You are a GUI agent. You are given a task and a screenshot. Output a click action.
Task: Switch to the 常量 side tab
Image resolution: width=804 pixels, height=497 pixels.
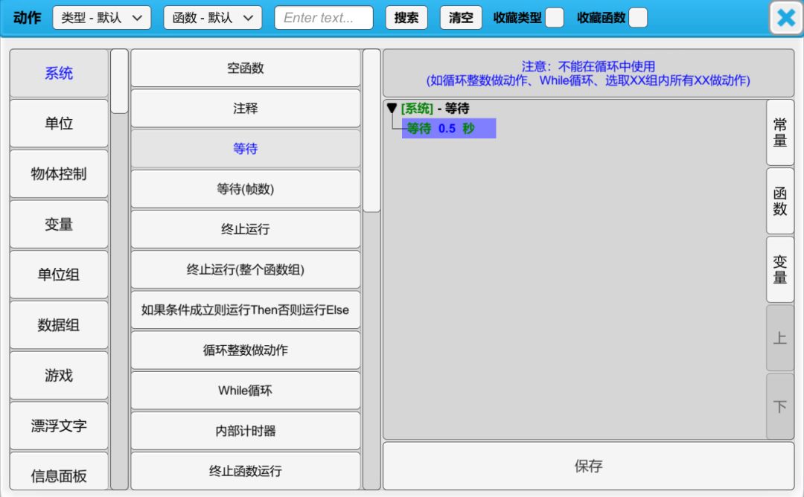coord(779,132)
